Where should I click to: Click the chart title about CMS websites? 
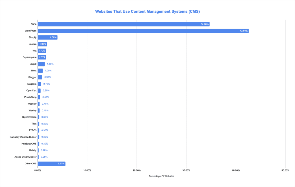(147, 11)
